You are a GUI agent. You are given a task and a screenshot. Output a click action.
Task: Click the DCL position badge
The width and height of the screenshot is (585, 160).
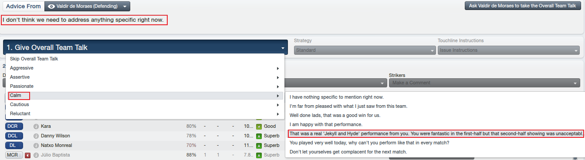(x=14, y=136)
